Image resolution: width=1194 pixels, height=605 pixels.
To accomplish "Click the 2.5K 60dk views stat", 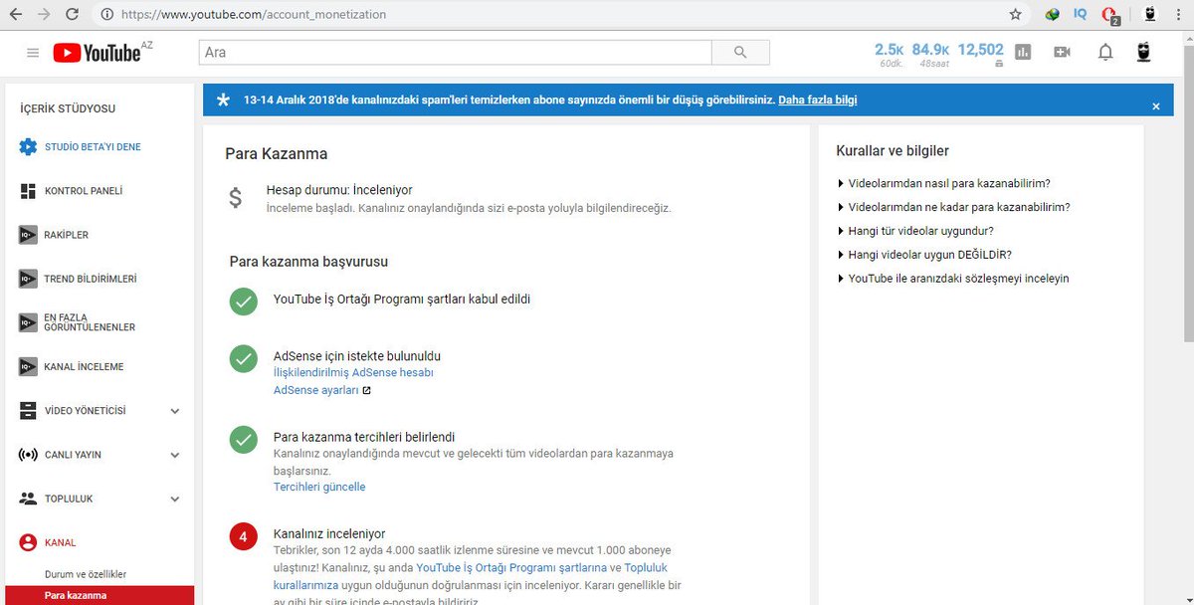I will point(889,55).
